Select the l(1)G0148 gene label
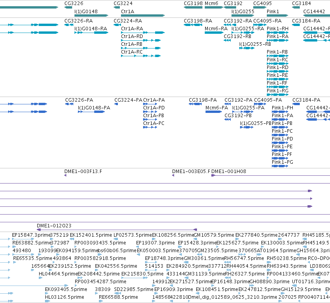The height and width of the screenshot is (303, 330). coord(86,11)
